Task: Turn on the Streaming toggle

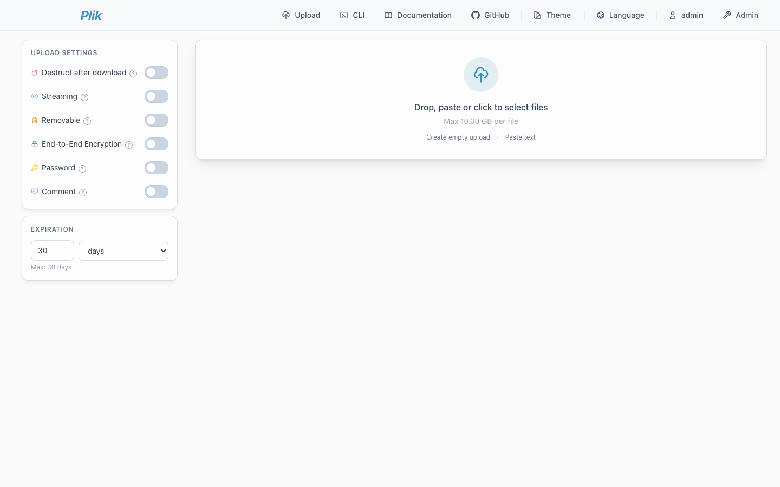Action: tap(157, 96)
